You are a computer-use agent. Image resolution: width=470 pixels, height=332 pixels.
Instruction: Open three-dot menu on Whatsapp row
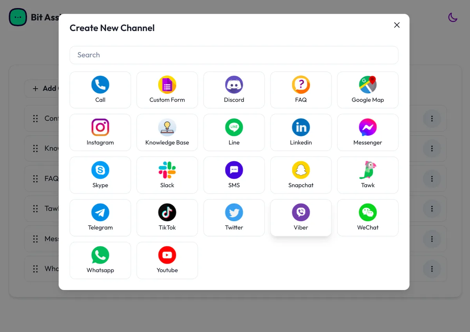tap(432, 269)
